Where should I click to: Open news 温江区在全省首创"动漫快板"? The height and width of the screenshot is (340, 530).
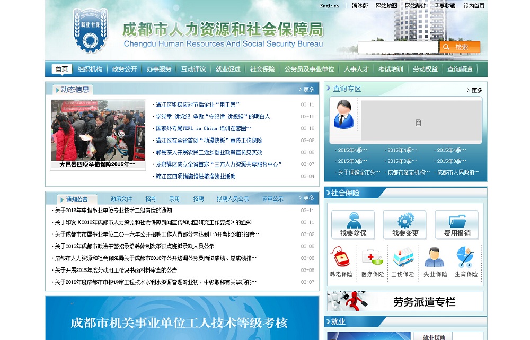tap(209, 141)
